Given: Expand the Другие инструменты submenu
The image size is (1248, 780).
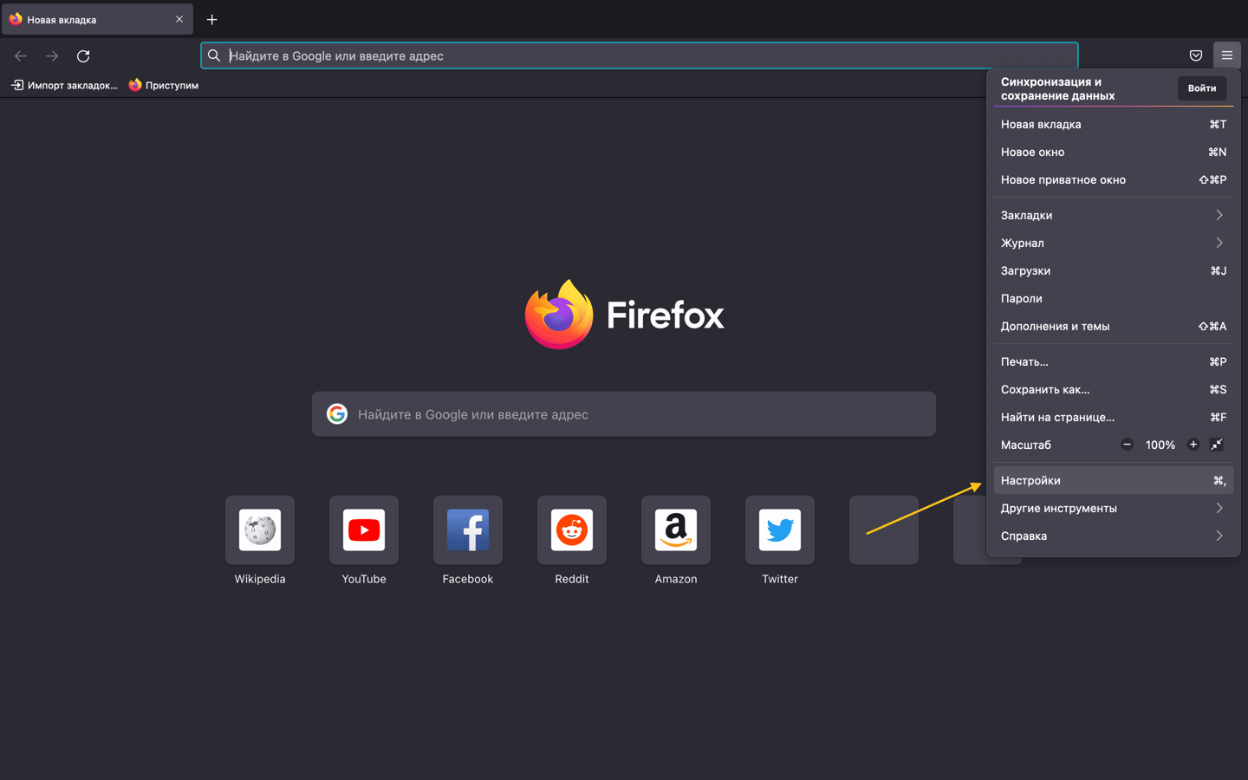Looking at the screenshot, I should coord(1113,508).
